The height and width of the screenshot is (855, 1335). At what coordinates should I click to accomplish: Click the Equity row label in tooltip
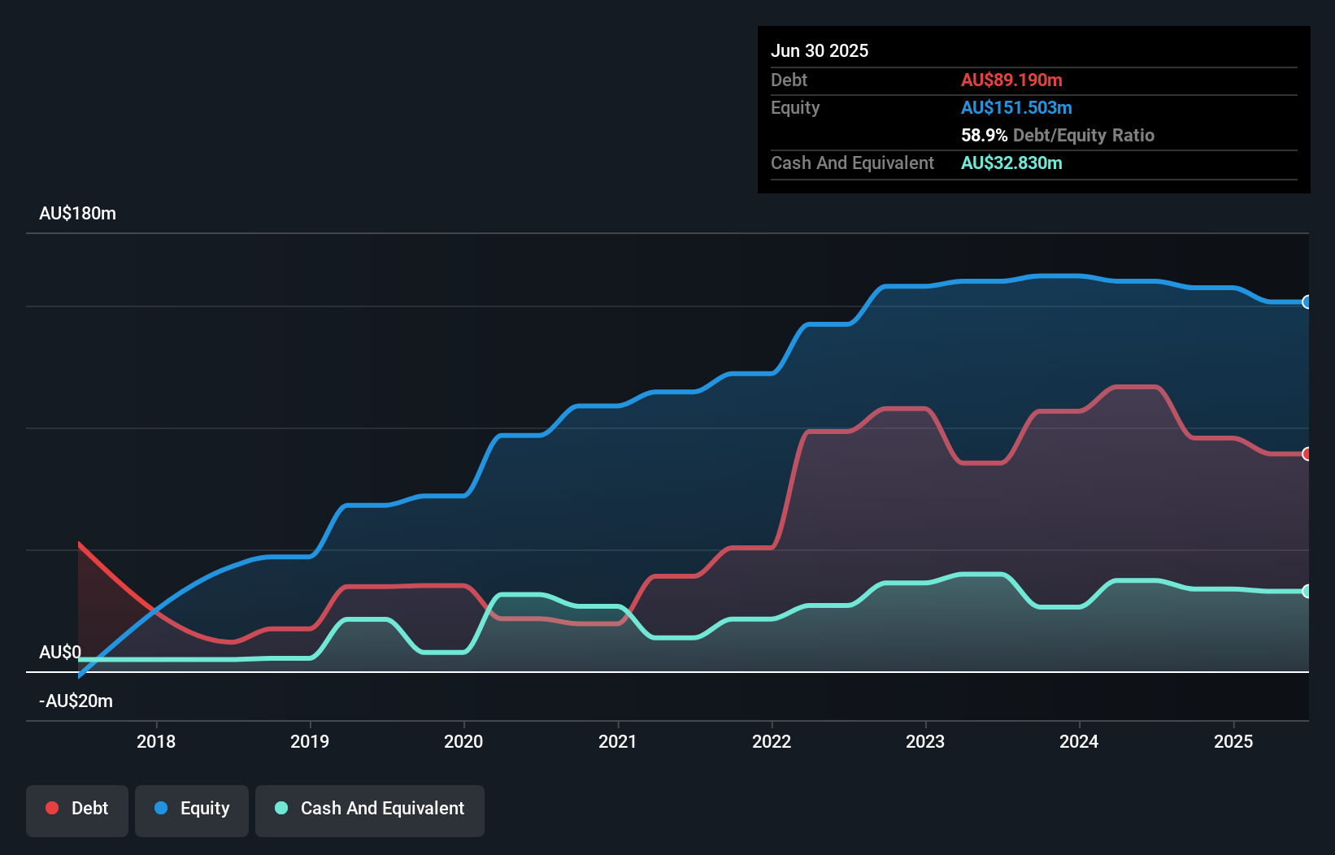pos(795,108)
